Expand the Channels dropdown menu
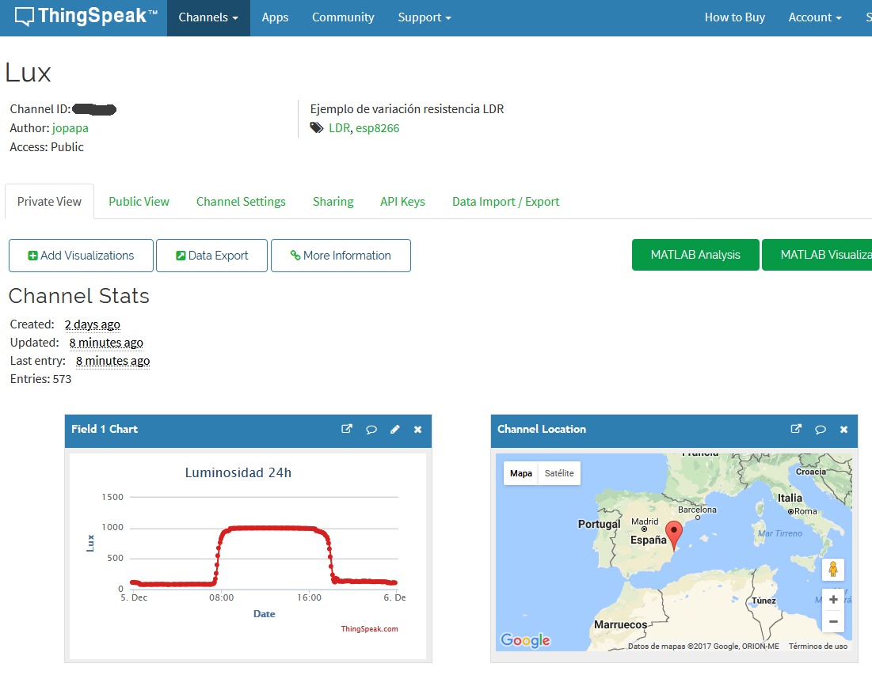 208,17
